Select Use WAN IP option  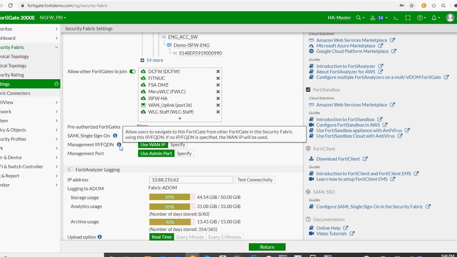point(153,145)
